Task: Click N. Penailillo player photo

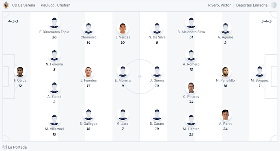Action: click(x=225, y=71)
